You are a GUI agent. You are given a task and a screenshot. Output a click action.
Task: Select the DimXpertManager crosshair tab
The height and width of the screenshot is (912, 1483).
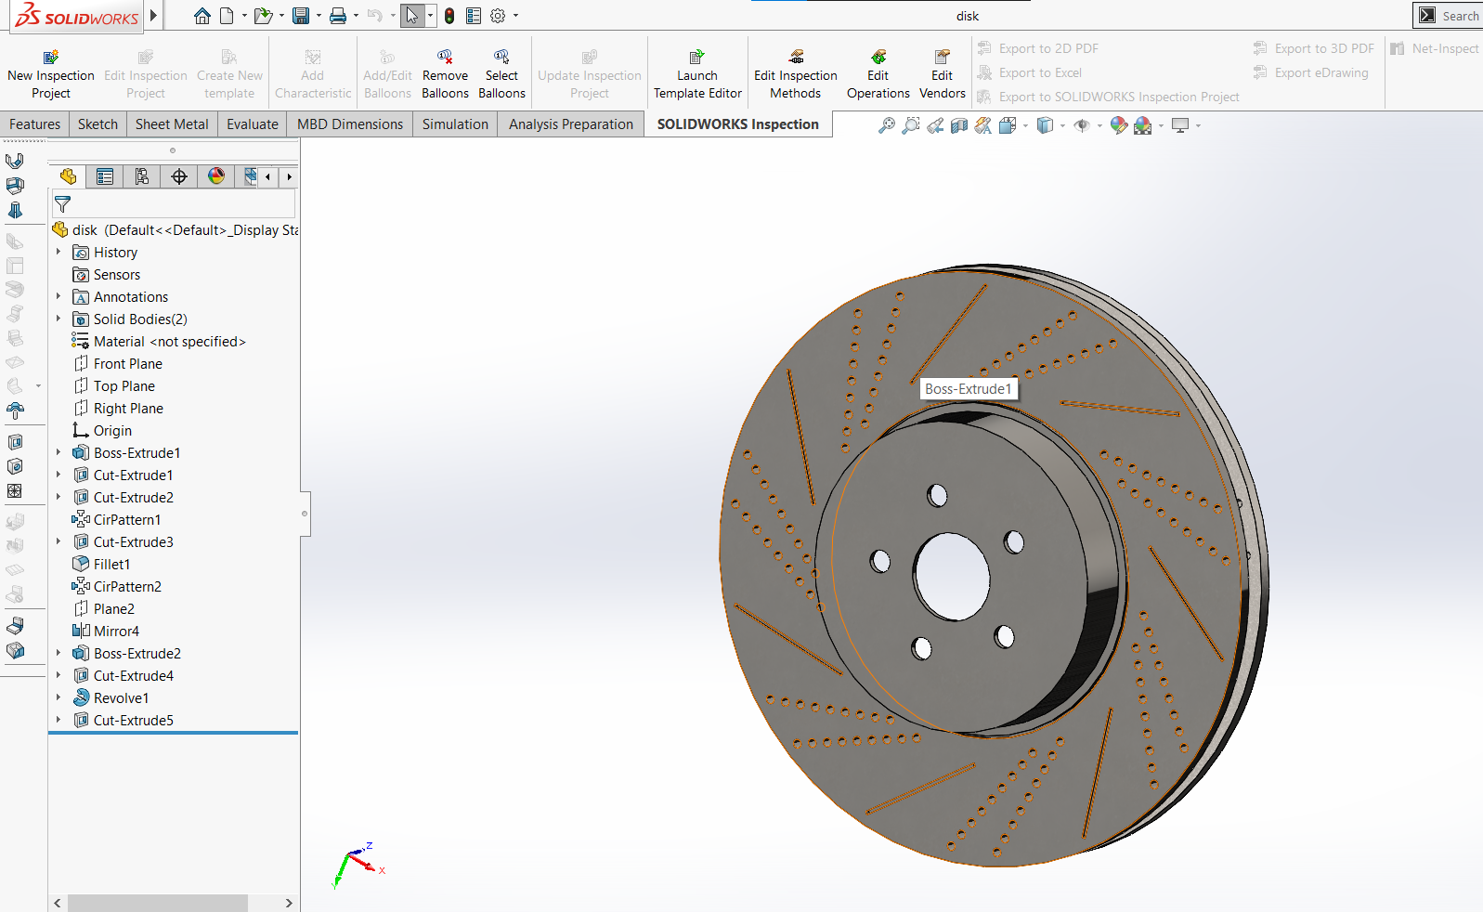[179, 176]
